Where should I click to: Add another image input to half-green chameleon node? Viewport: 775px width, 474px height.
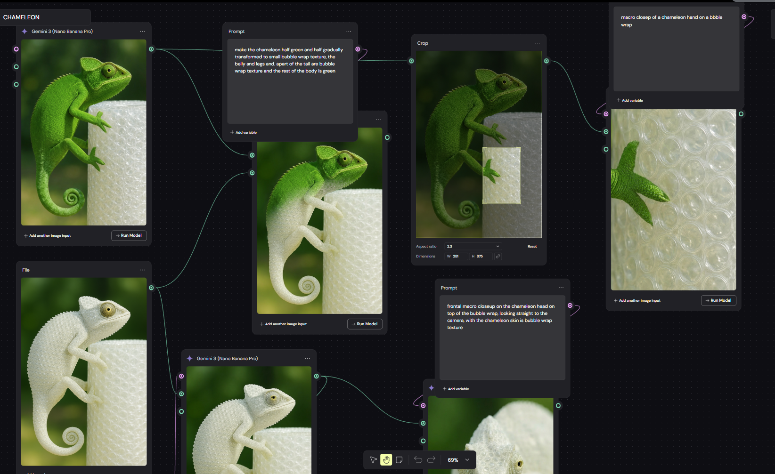[283, 324]
